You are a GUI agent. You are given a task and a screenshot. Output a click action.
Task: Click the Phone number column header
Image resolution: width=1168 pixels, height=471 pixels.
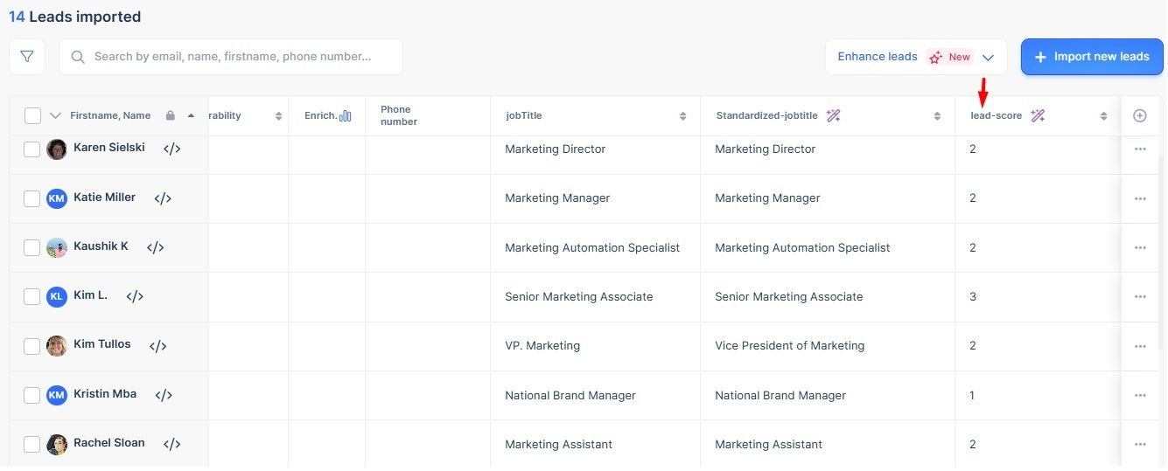pyautogui.click(x=399, y=115)
